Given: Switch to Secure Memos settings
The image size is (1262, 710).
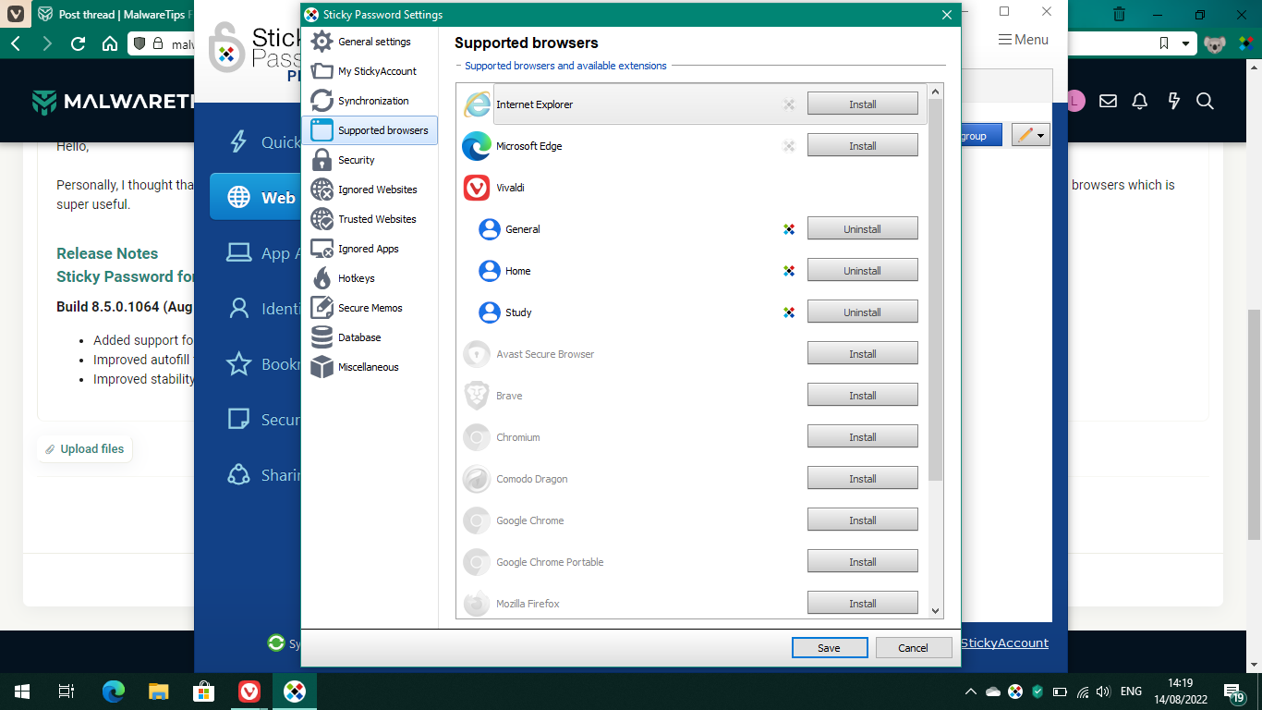Looking at the screenshot, I should (x=370, y=308).
